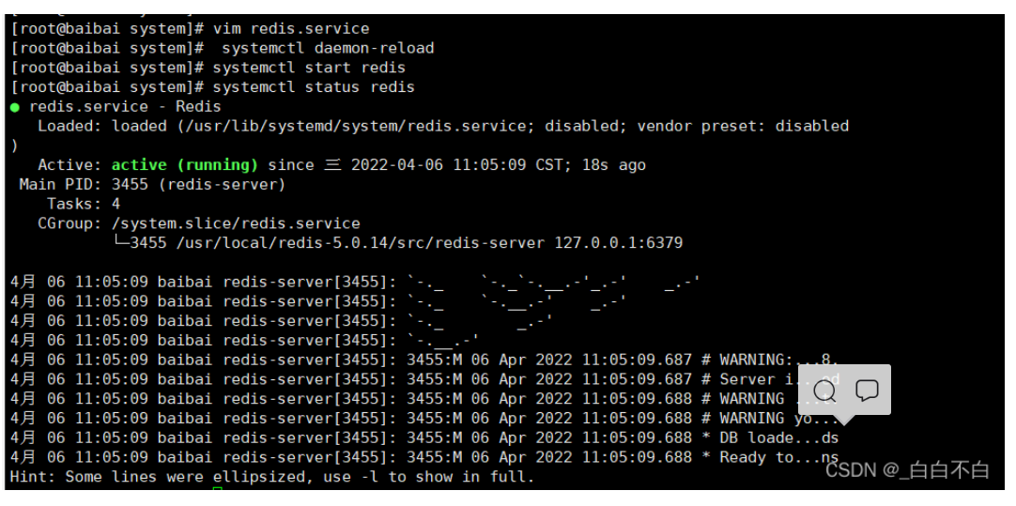The height and width of the screenshot is (506, 1016).
Task: Click the 'systemctl daemon-reload' command text
Action: tap(328, 48)
